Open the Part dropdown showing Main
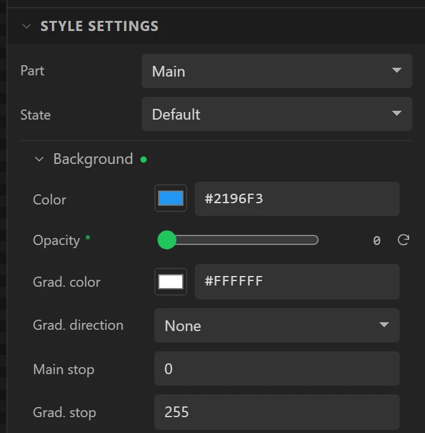The width and height of the screenshot is (425, 433). pos(277,71)
